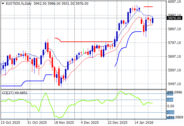Select the OHLC values 5942.50 5986.00 5931.50 5976.00

point(61,4)
